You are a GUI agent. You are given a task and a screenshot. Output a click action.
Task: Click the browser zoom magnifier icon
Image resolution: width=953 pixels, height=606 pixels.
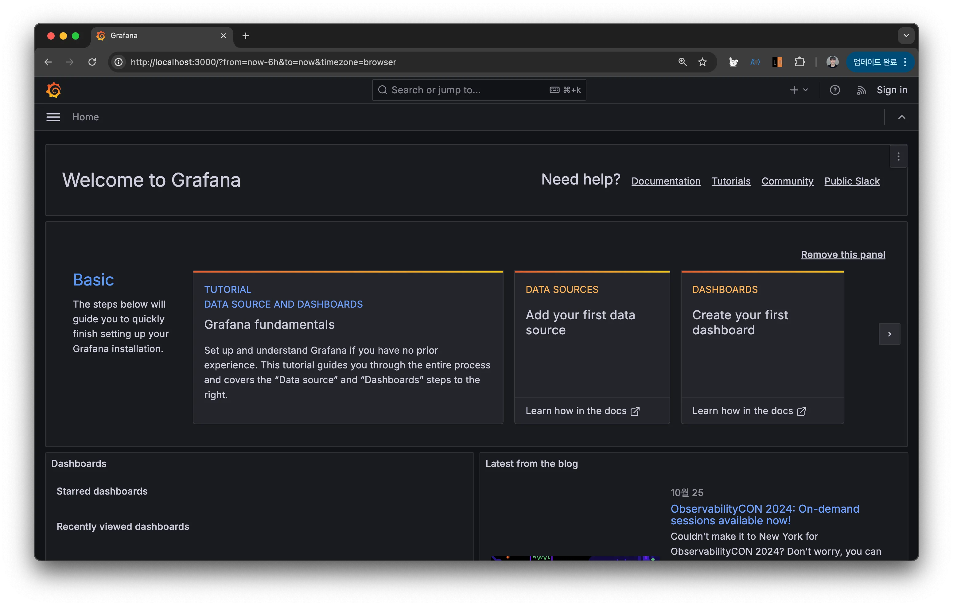pyautogui.click(x=682, y=62)
